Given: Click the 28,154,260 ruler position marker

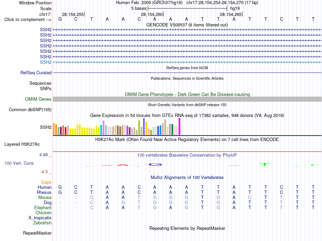Looking at the screenshot, I should click(x=152, y=14).
